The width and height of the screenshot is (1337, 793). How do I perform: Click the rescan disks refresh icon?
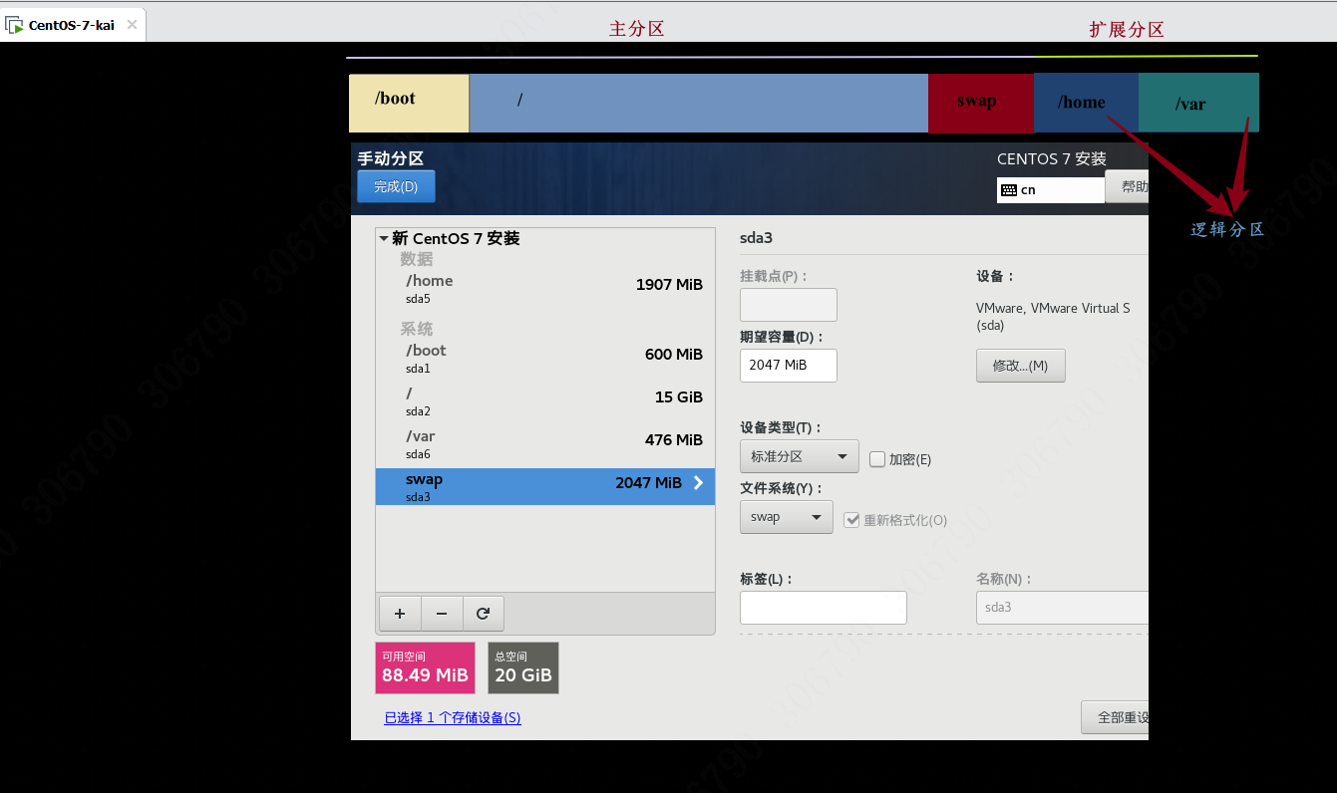point(483,613)
